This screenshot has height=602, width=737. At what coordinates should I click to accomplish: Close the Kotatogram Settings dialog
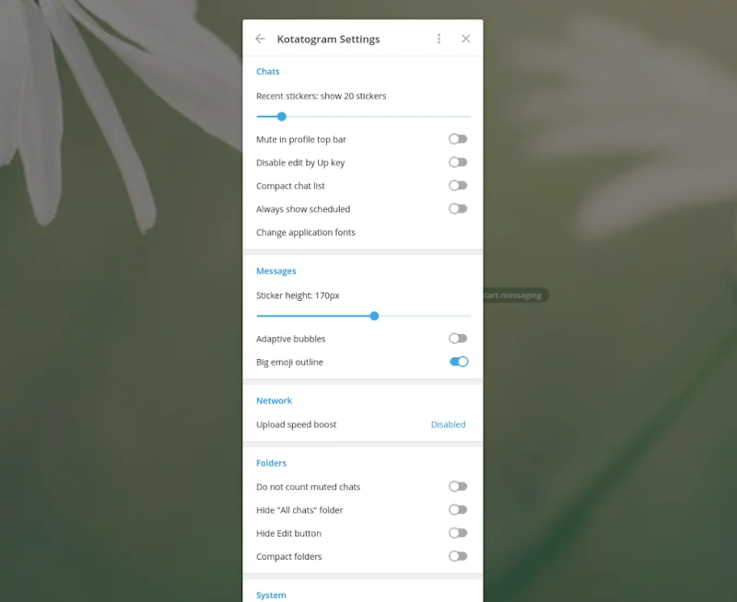[466, 39]
